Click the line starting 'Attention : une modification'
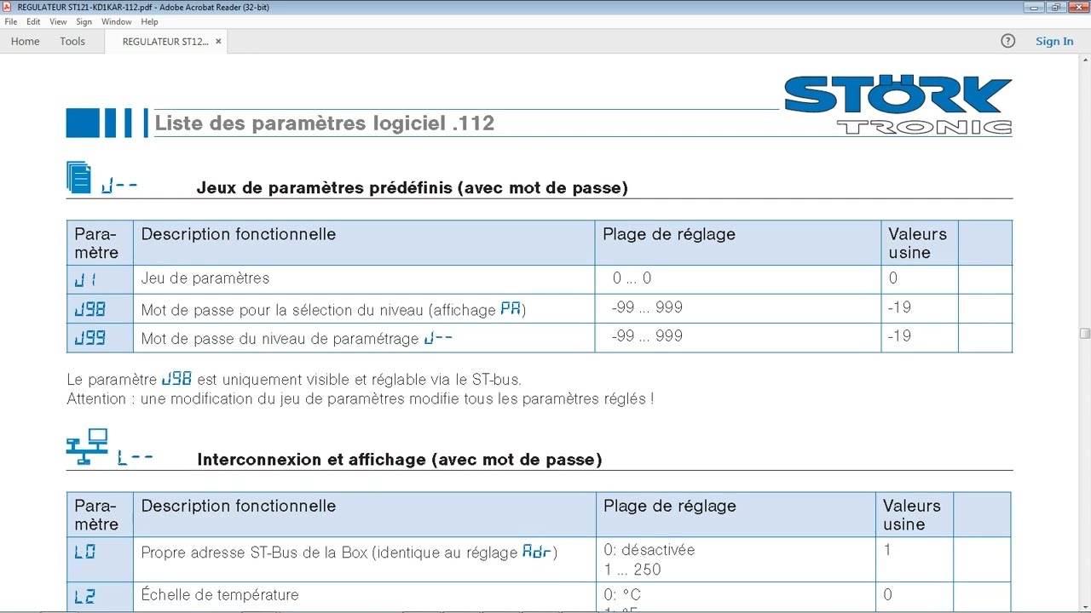 pos(361,398)
